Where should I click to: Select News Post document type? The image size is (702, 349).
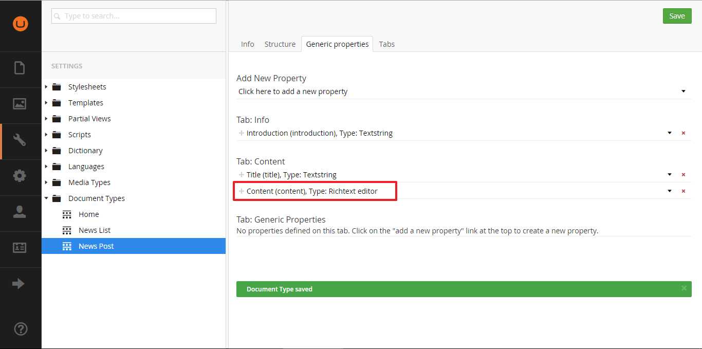(x=96, y=246)
